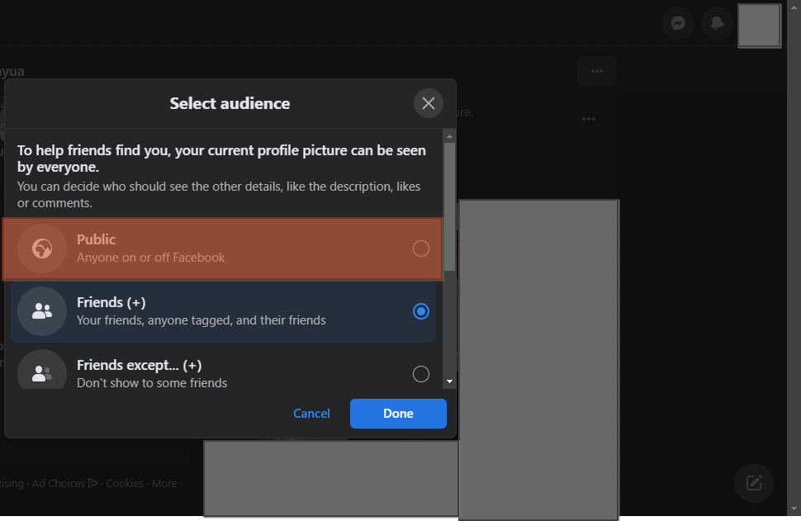Open the Ad Choices footer link
This screenshot has height=521, width=801.
pyautogui.click(x=65, y=483)
